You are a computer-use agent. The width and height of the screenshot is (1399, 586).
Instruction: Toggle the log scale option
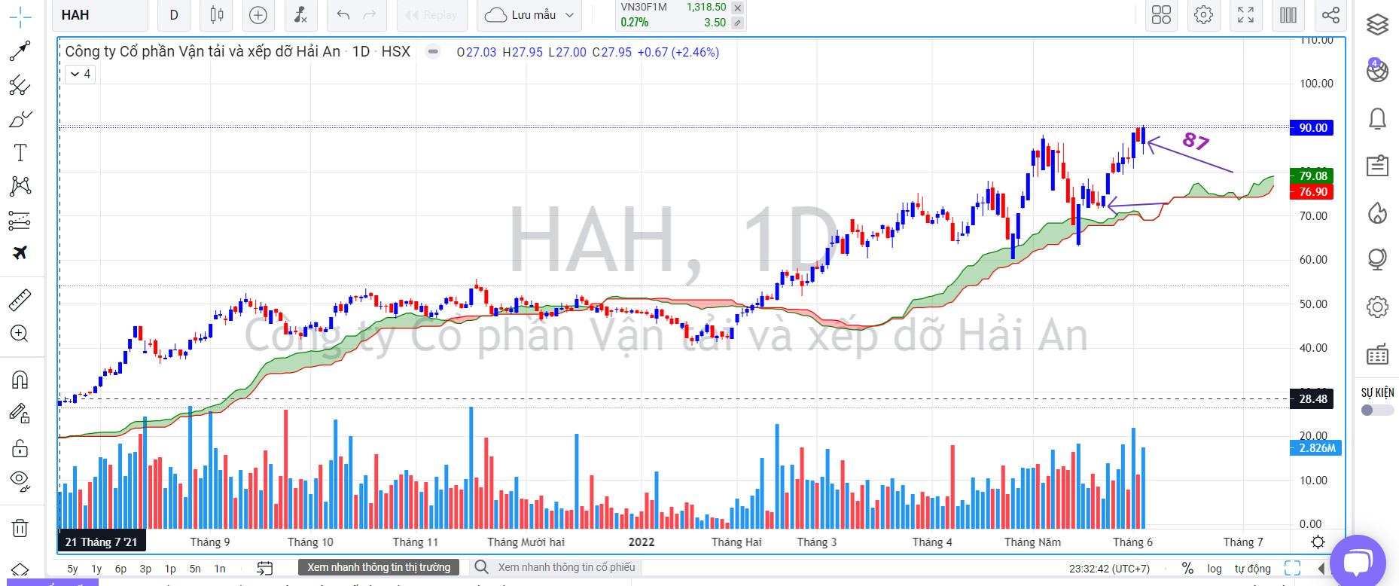[x=1214, y=569]
